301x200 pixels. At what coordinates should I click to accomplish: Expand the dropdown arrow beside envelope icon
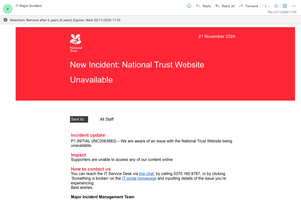(x=269, y=6)
